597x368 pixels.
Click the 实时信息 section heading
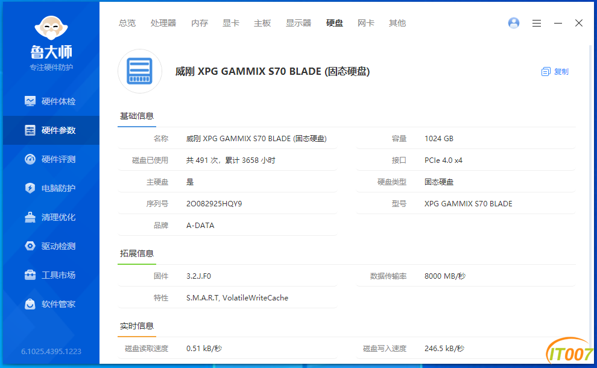[137, 326]
